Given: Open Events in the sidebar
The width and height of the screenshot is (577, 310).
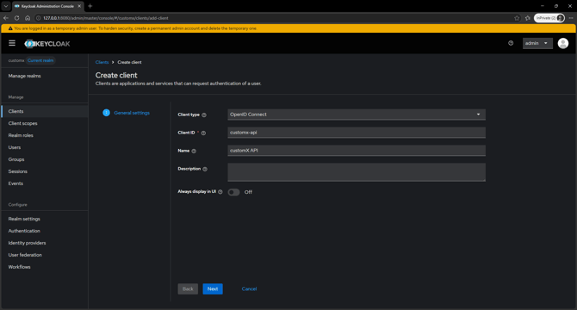Looking at the screenshot, I should tap(44, 183).
